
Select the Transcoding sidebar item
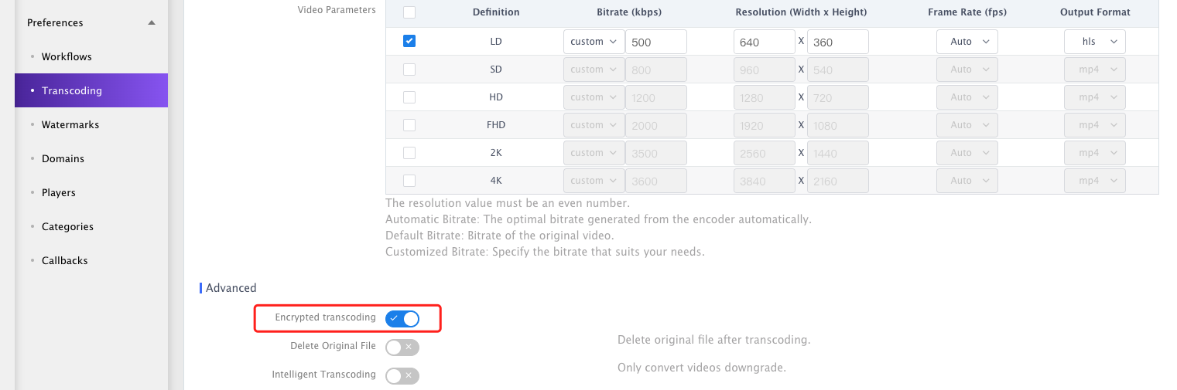(x=91, y=90)
